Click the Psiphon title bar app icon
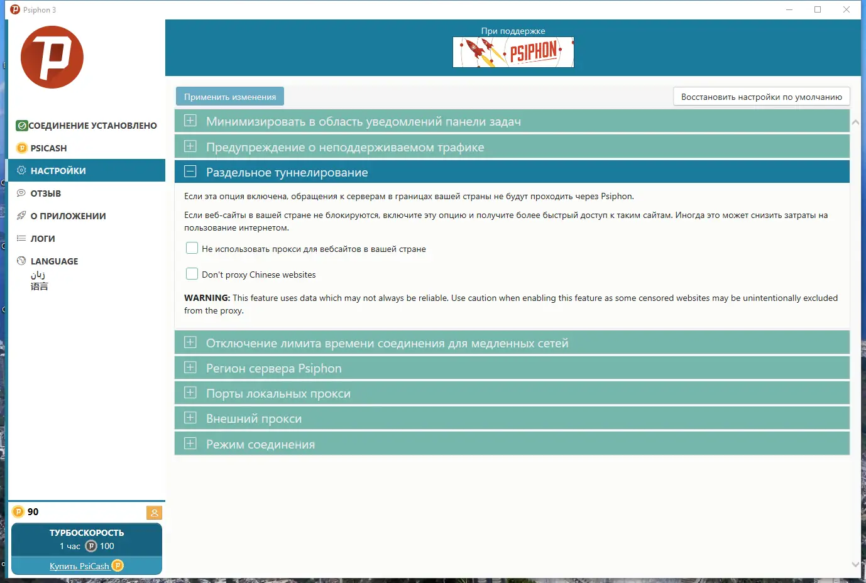Screen dimensions: 866x583 click(15, 9)
